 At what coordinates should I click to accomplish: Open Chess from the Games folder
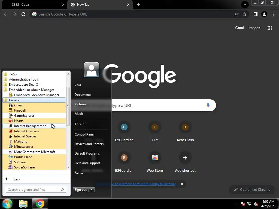34,105
